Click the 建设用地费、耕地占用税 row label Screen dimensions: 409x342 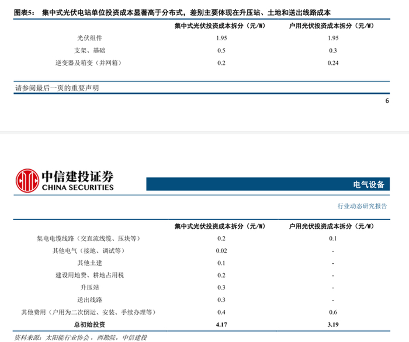coord(89,275)
